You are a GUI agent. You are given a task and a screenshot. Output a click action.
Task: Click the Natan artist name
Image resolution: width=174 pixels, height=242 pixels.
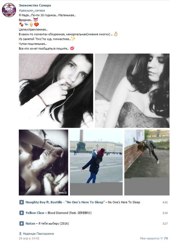30,223
